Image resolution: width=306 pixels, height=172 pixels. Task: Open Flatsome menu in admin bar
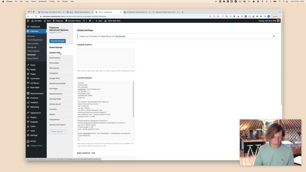(x=58, y=21)
